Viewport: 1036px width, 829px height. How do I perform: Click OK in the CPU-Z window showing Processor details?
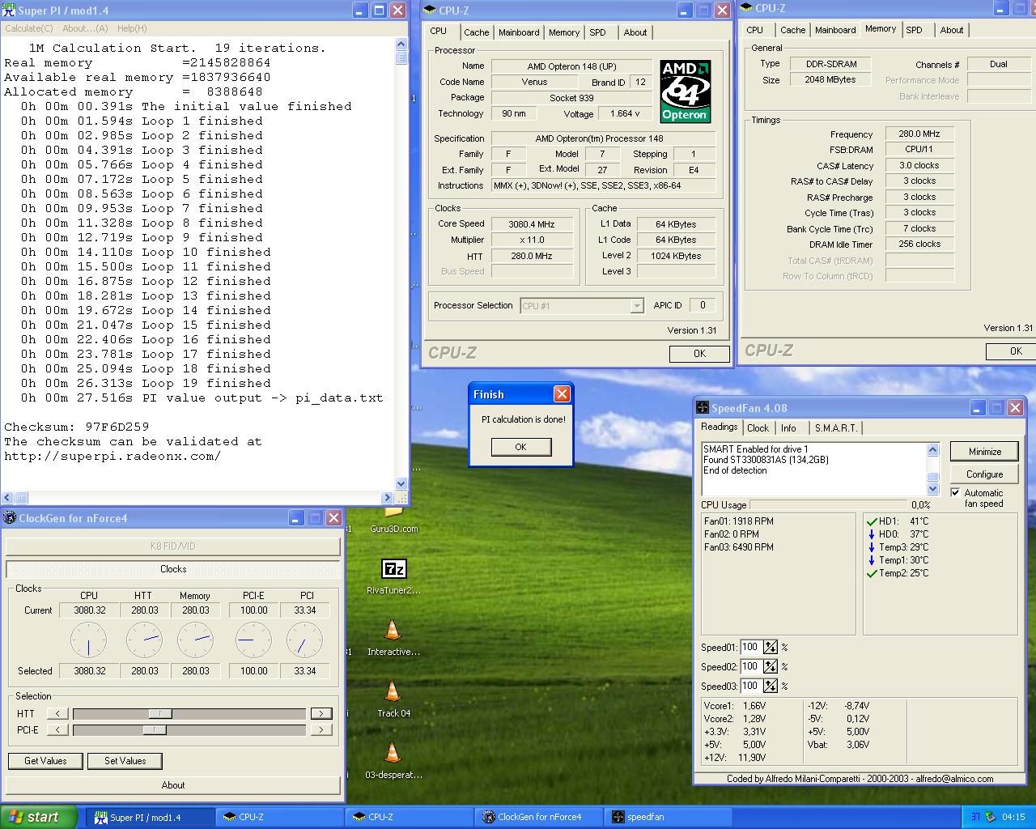[700, 354]
